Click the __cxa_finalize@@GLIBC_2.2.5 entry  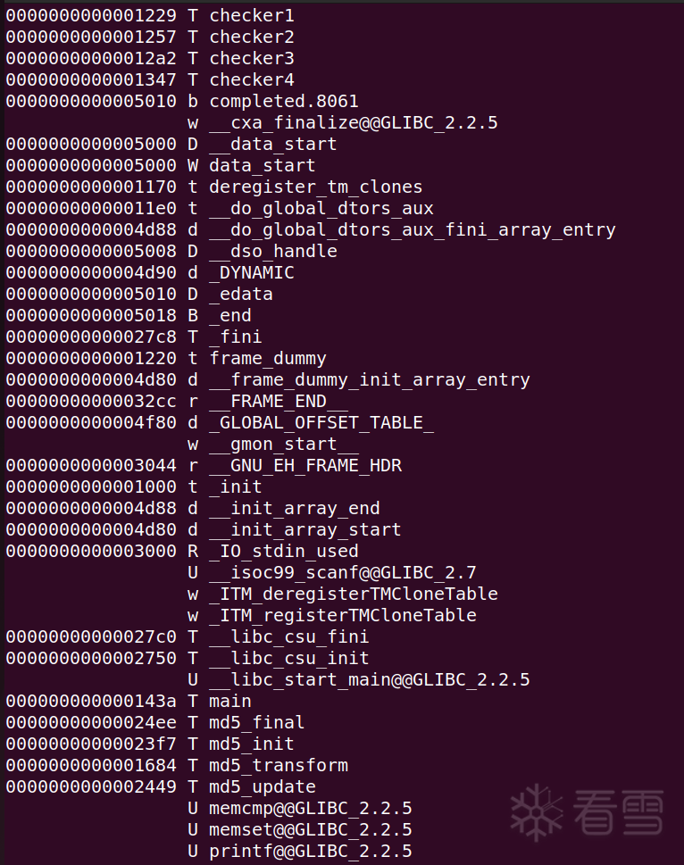[x=354, y=122]
